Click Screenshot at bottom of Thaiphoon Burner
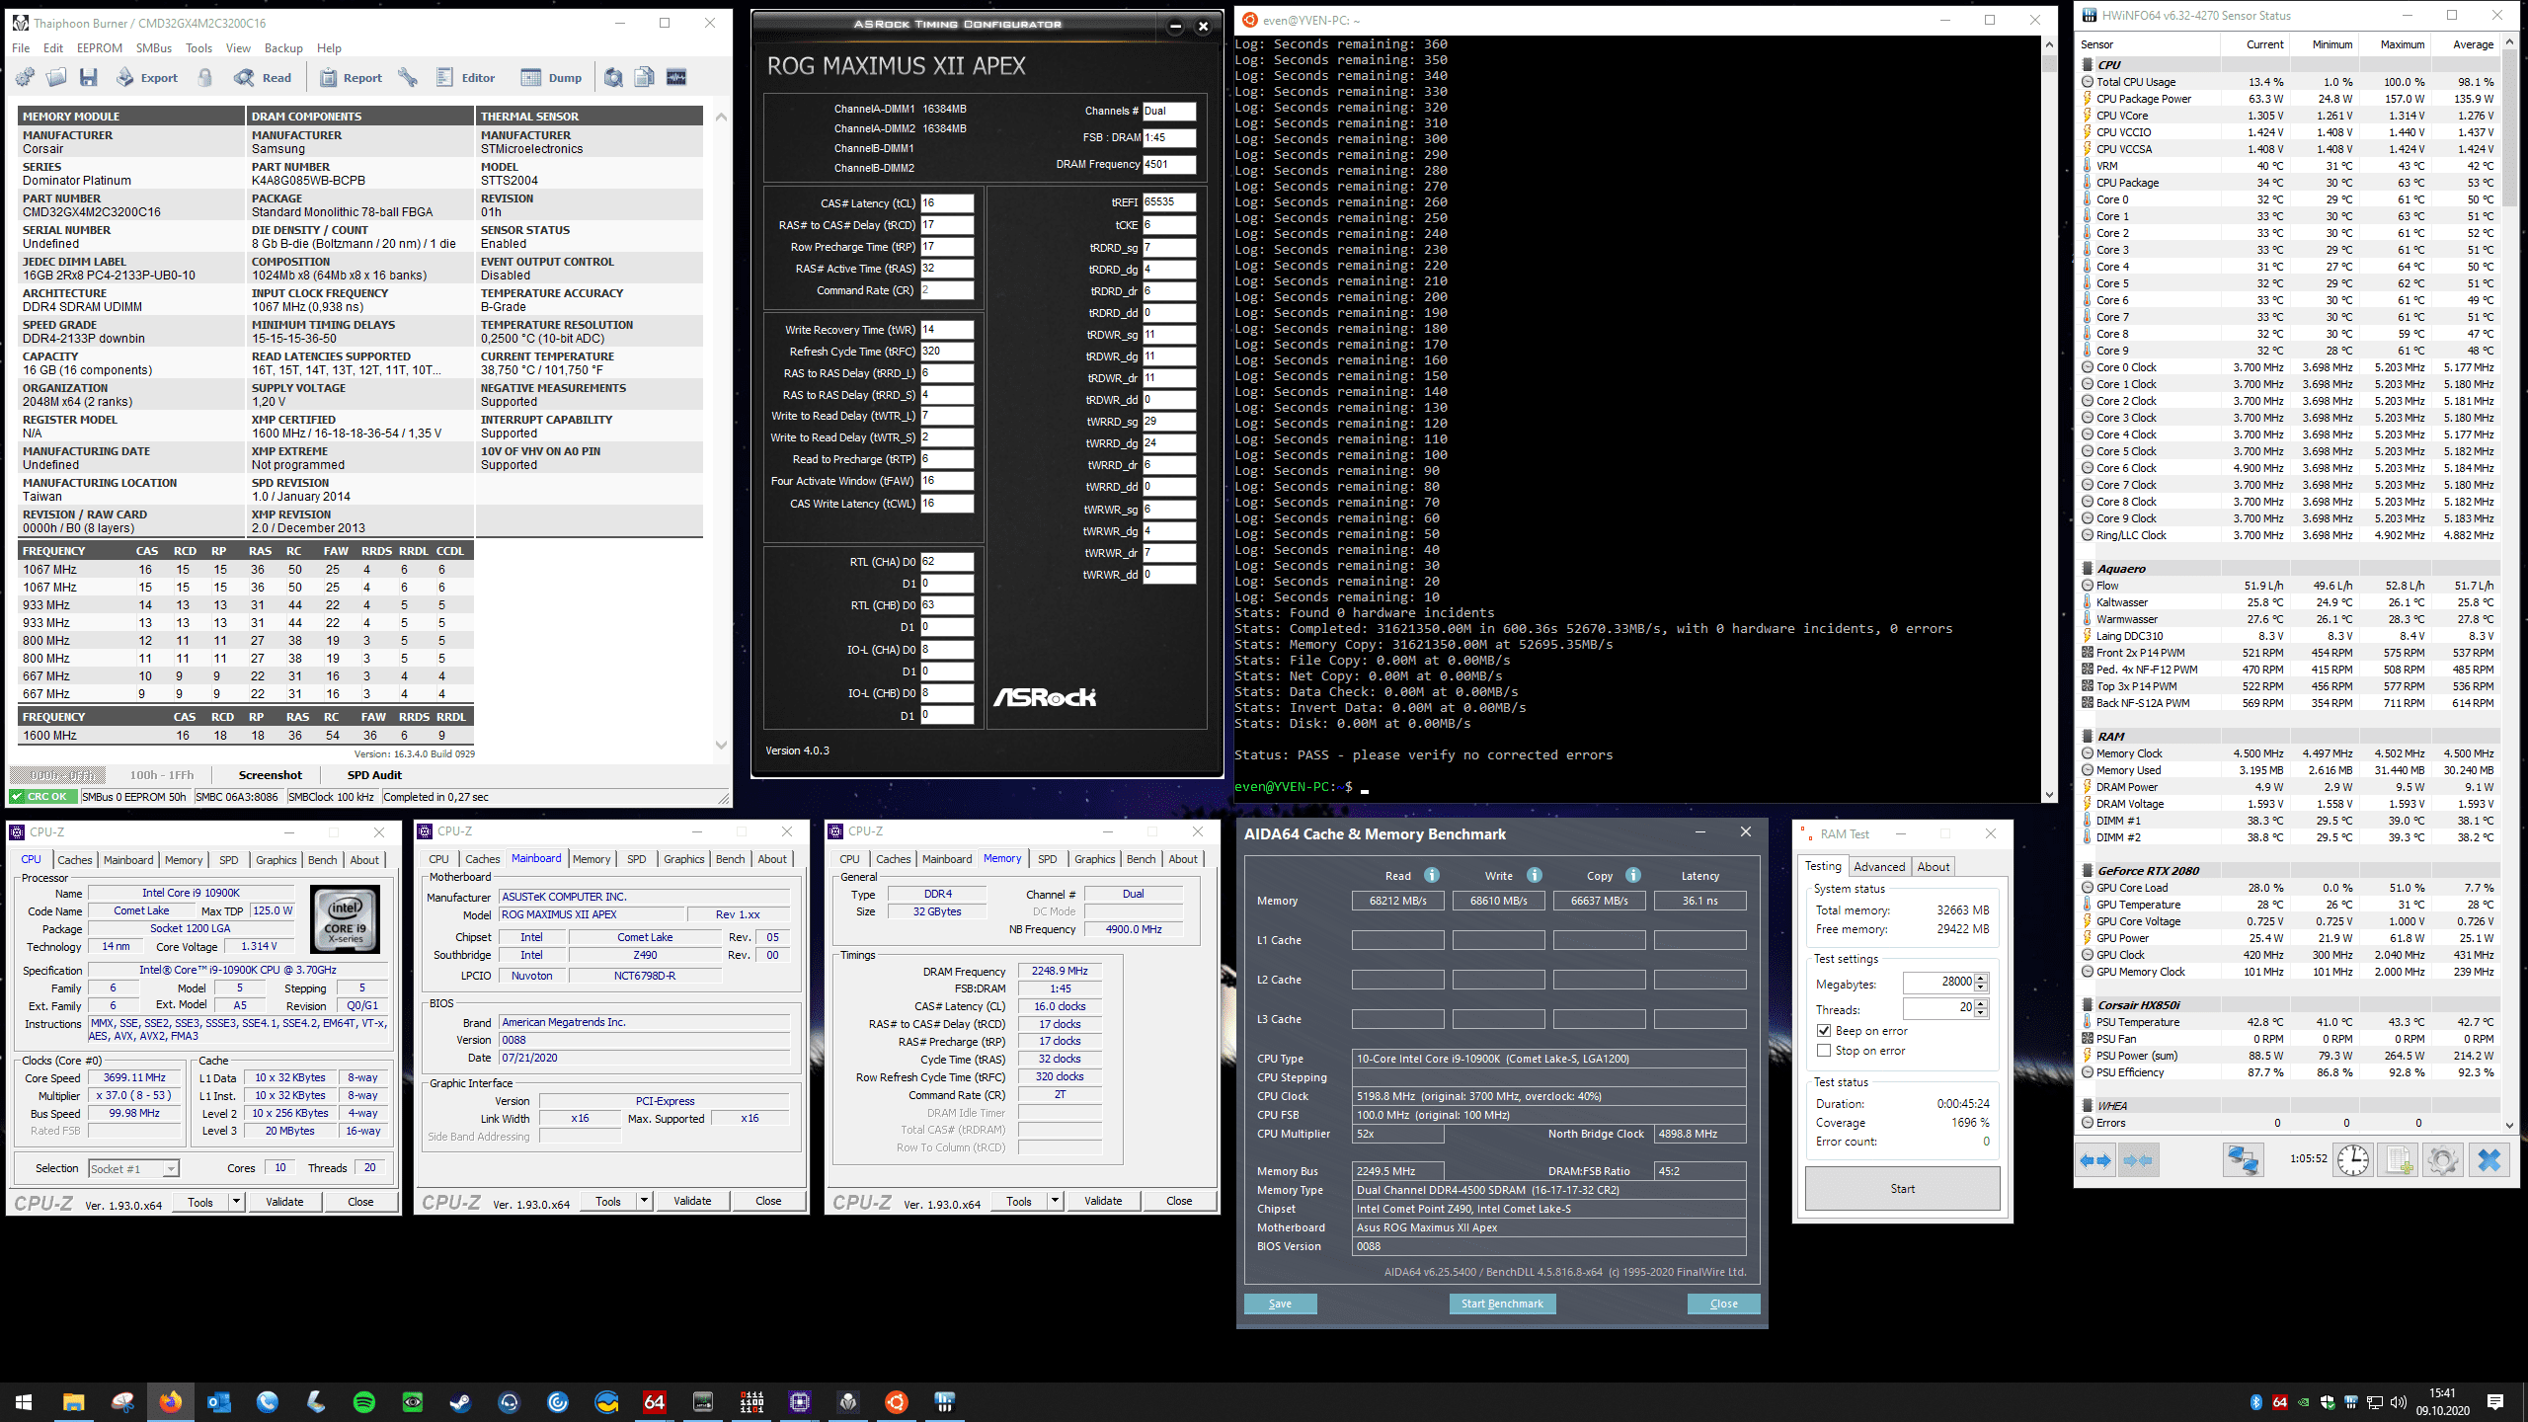Screen dimensions: 2528x1422 pos(271,775)
